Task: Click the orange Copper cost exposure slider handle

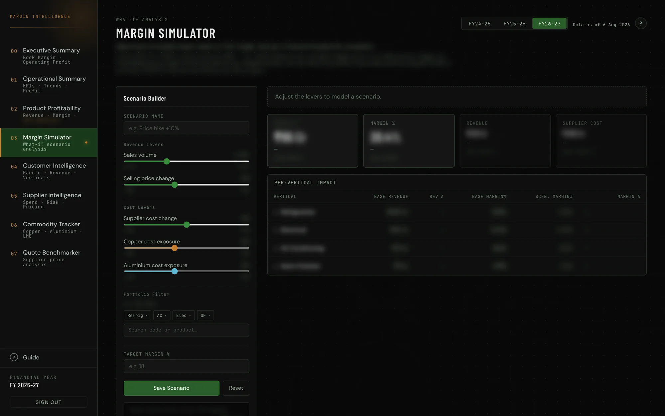Action: click(175, 248)
